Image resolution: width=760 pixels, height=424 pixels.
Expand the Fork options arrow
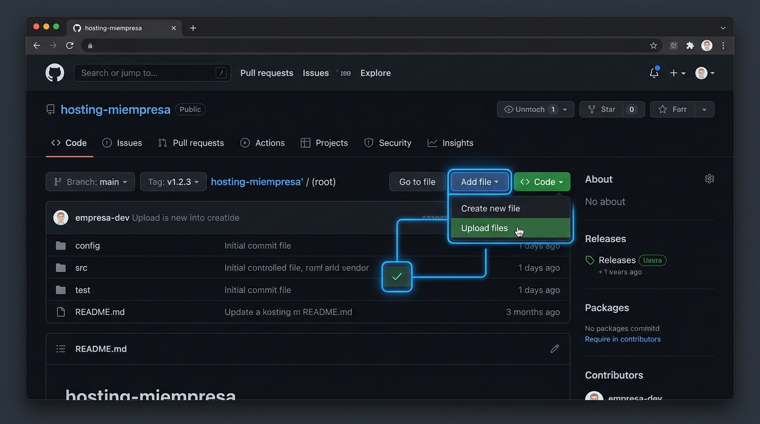(x=704, y=109)
